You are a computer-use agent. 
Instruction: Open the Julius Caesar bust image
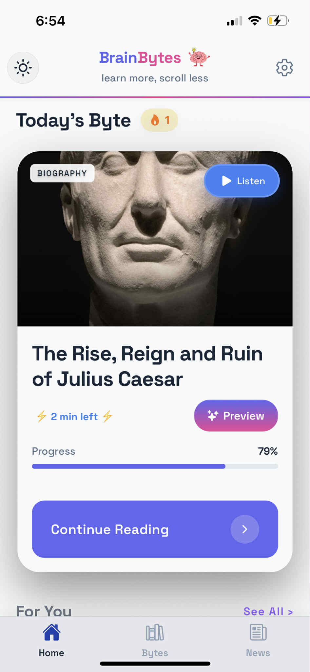(x=155, y=249)
